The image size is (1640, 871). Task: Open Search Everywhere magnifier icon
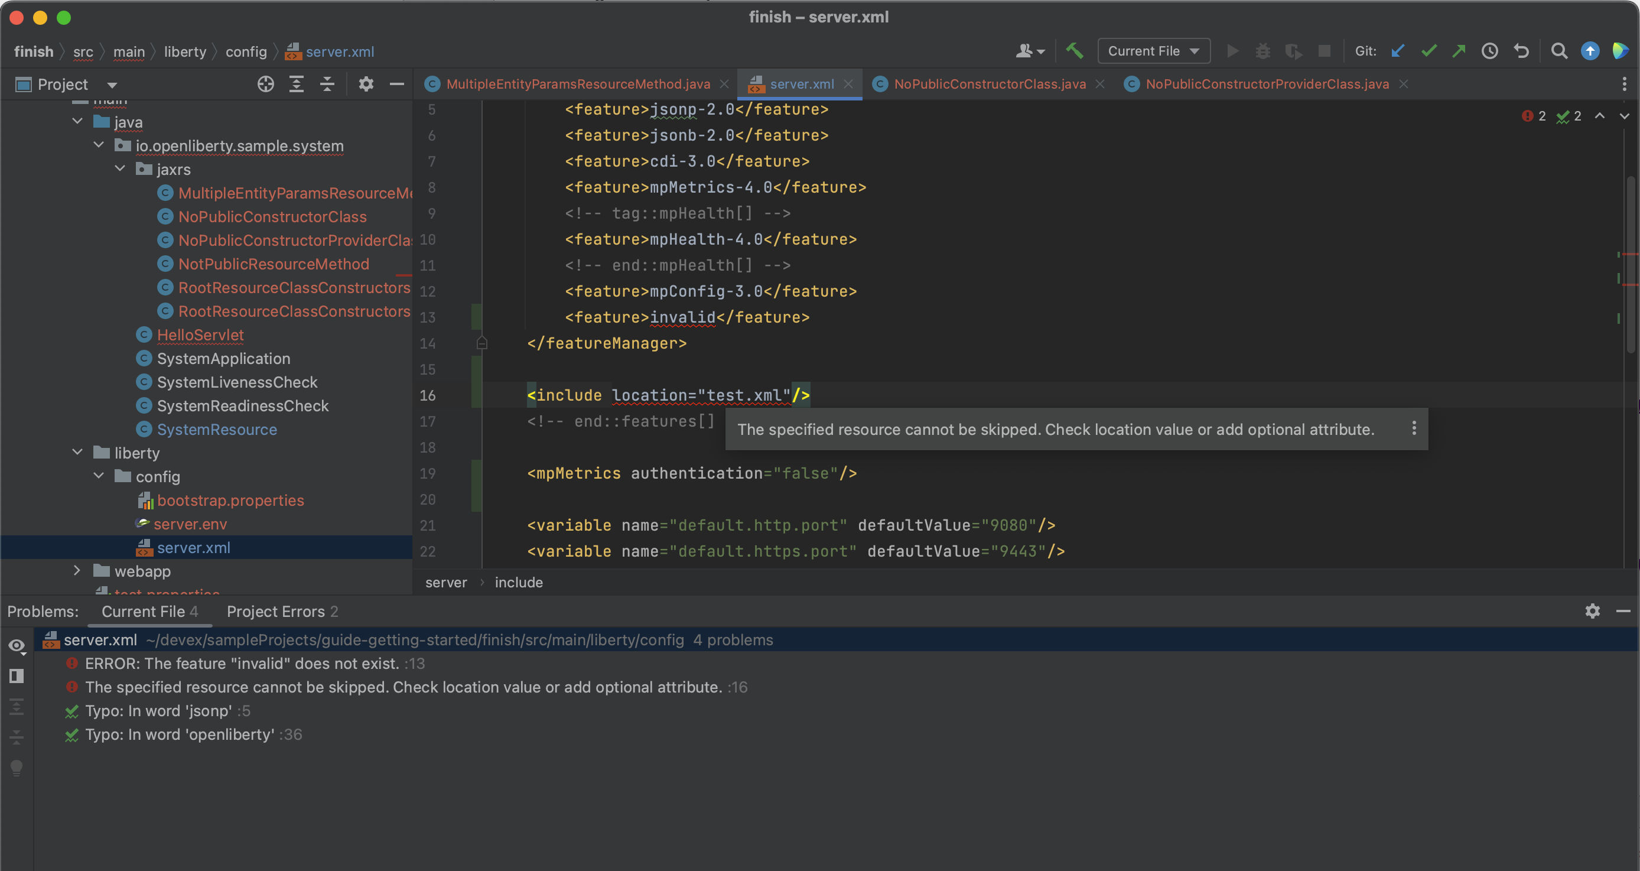tap(1558, 51)
